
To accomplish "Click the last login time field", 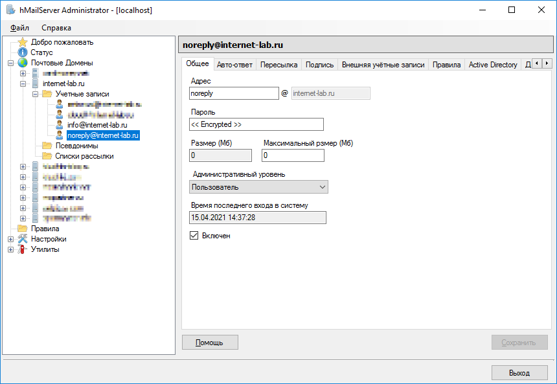I will pyautogui.click(x=258, y=218).
